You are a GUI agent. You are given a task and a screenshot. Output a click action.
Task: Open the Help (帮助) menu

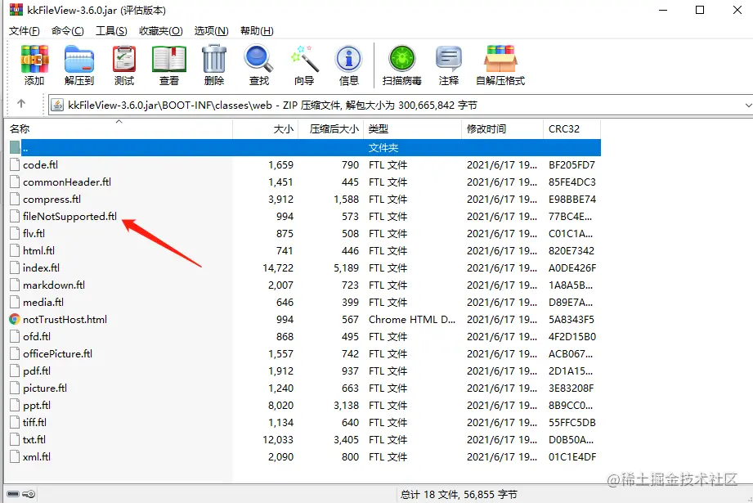[257, 31]
